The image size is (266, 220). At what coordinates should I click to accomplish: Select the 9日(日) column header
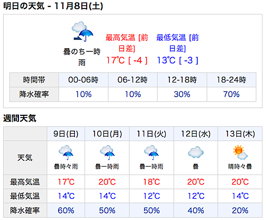66,134
